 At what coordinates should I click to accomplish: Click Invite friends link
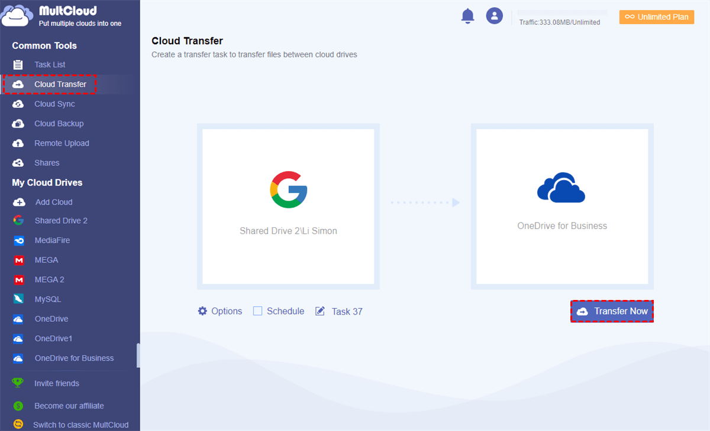click(x=57, y=383)
